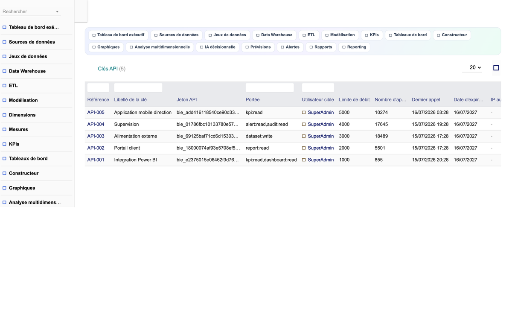Open key reference API-005
The width and height of the screenshot is (512, 317).
[x=96, y=113]
